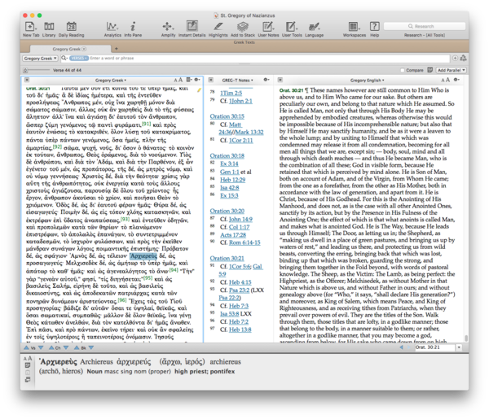
Task: Click the back history arrow near Orat. 30:21
Action: point(401,347)
